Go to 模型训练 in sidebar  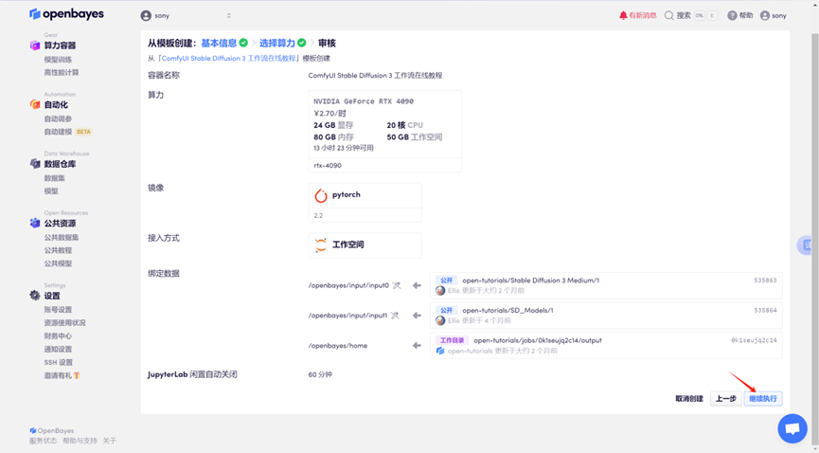(58, 60)
